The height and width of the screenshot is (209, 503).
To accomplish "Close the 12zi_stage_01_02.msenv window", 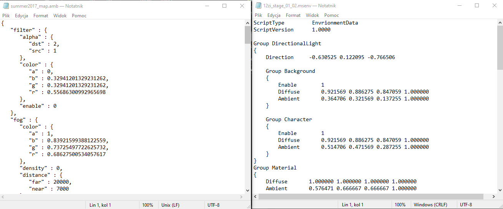I will click(x=494, y=6).
